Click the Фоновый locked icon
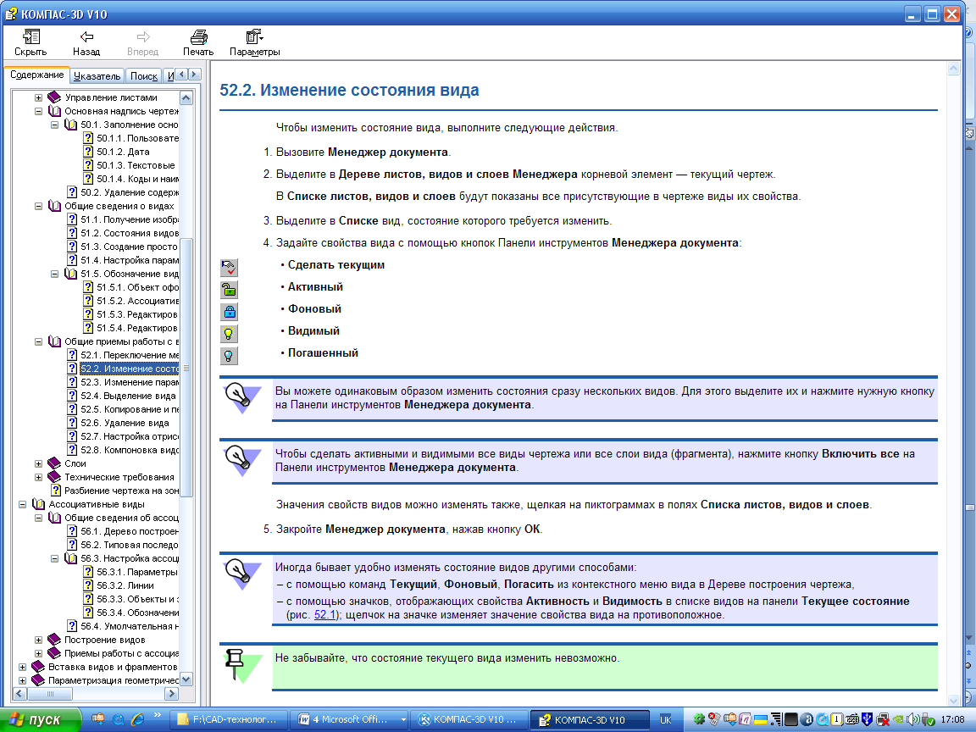Viewport: 976px width, 732px height. (229, 312)
